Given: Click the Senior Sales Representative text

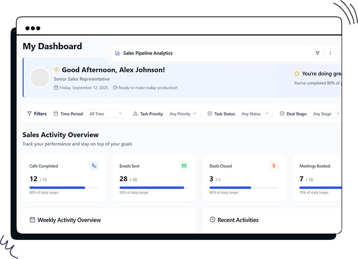Looking at the screenshot, I should tap(82, 79).
